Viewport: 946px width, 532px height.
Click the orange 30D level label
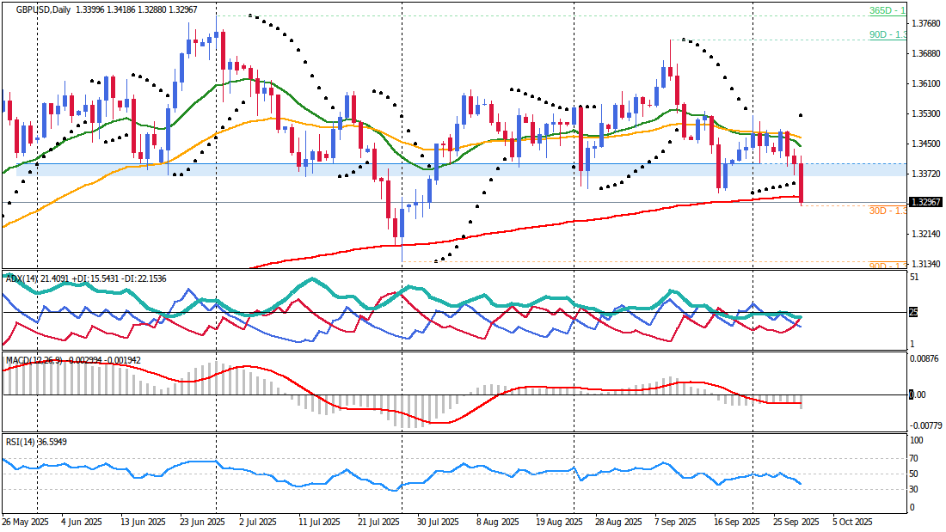888,211
